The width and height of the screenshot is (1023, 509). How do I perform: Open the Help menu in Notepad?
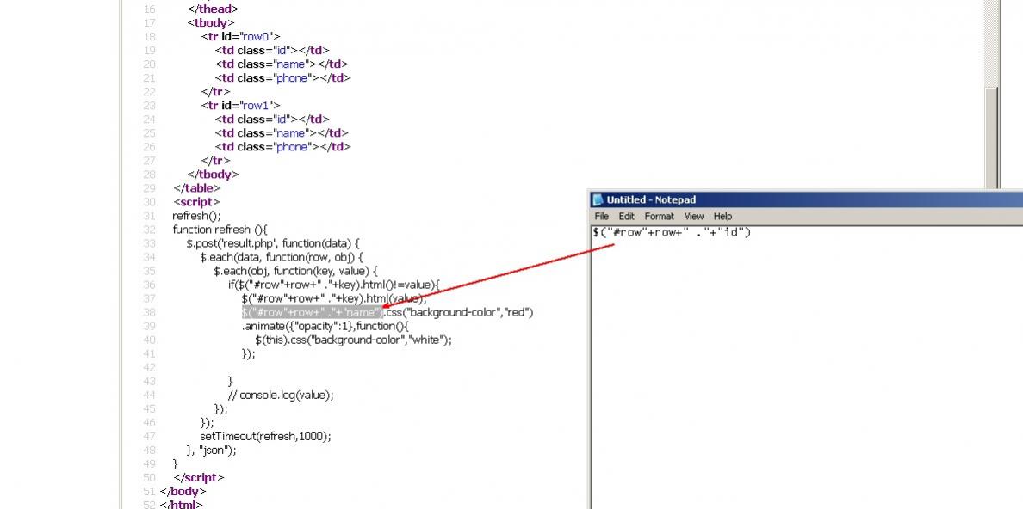[x=722, y=217]
